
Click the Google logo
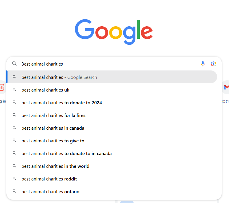pos(114,32)
